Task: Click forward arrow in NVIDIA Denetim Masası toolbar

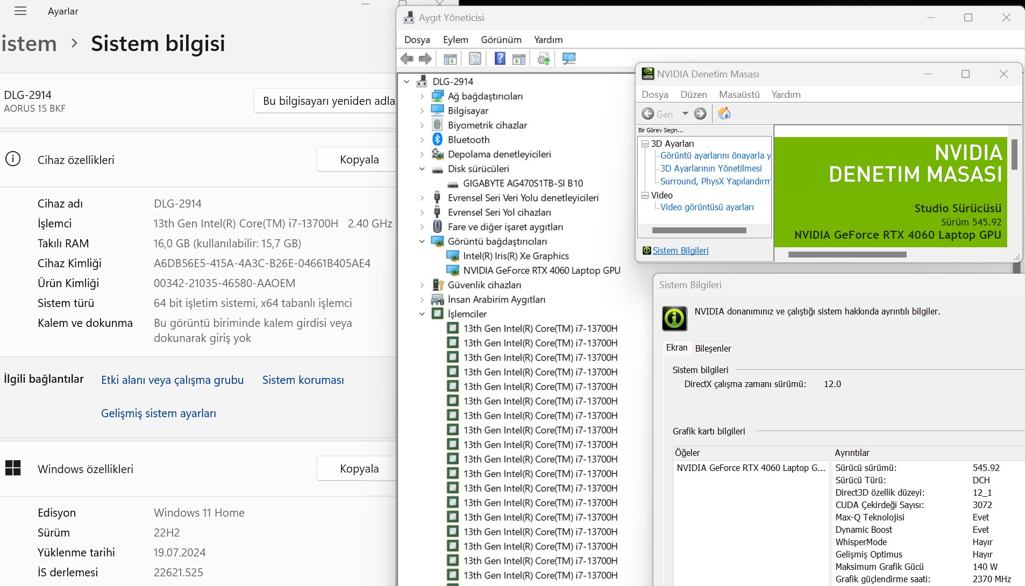Action: [700, 113]
